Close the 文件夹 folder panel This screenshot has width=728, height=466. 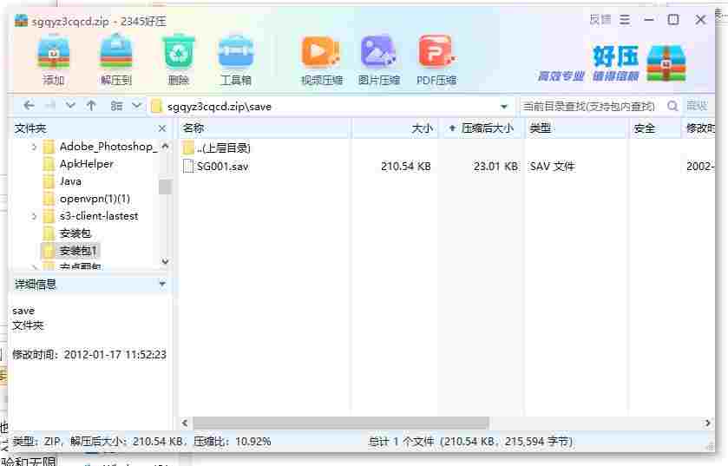[x=162, y=128]
